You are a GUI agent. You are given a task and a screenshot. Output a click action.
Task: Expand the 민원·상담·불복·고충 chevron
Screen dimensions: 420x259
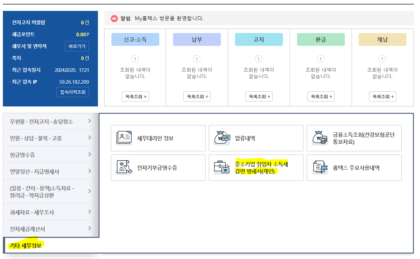pos(90,138)
